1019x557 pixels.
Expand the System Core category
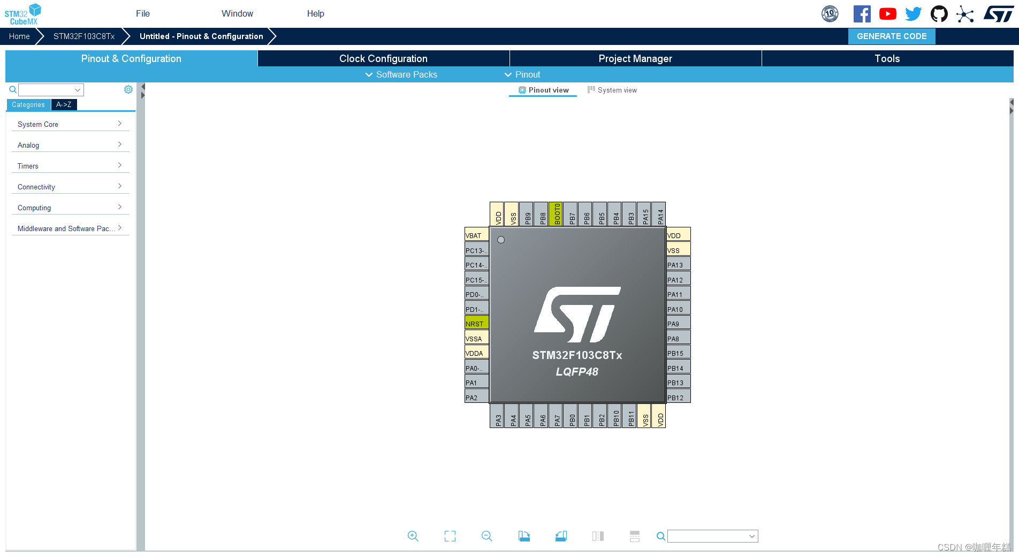click(x=70, y=124)
